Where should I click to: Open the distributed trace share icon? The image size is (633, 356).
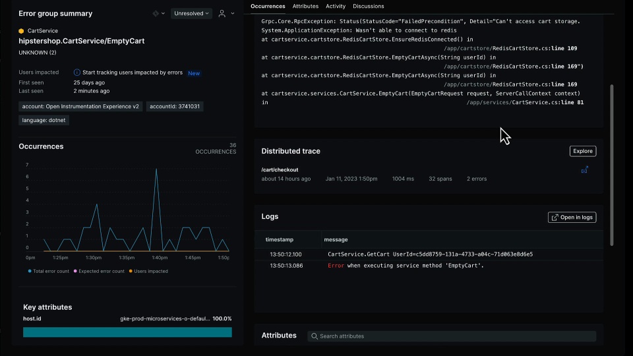(x=584, y=170)
